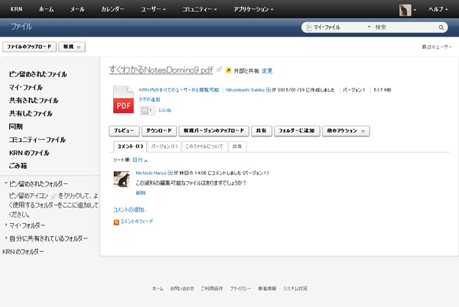The image size is (459, 307).
Task: Click the user avatar in top bar
Action: 408,9
